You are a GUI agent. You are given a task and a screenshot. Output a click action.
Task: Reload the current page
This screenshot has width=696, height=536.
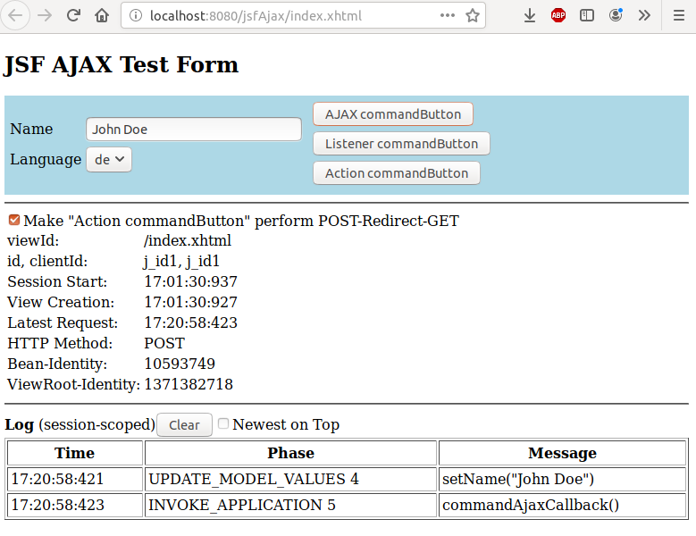[x=73, y=15]
